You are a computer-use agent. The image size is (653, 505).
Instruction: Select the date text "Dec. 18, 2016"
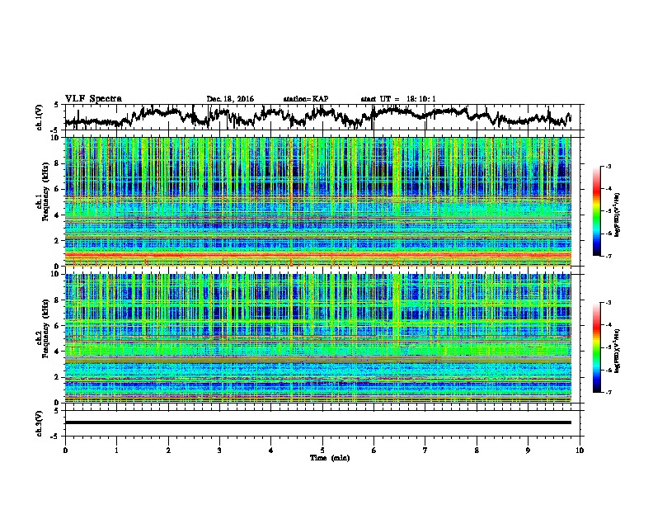click(230, 99)
